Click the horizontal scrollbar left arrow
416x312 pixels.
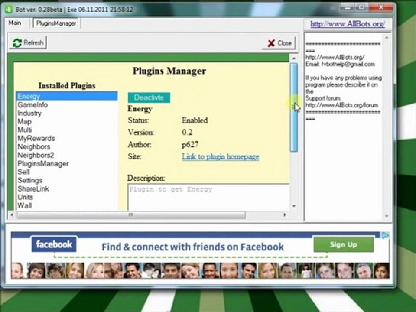coord(12,214)
